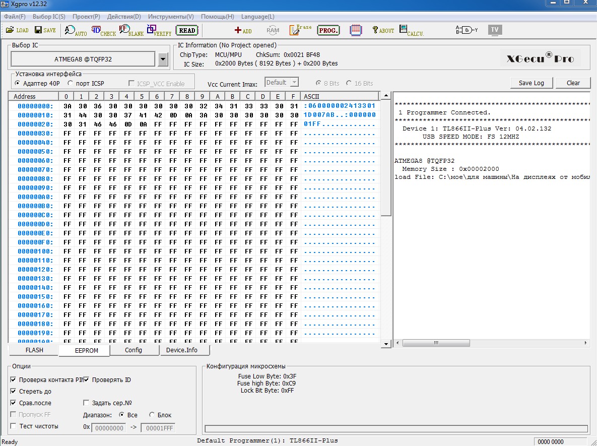Open the IC selection dropdown arrow

tap(163, 59)
